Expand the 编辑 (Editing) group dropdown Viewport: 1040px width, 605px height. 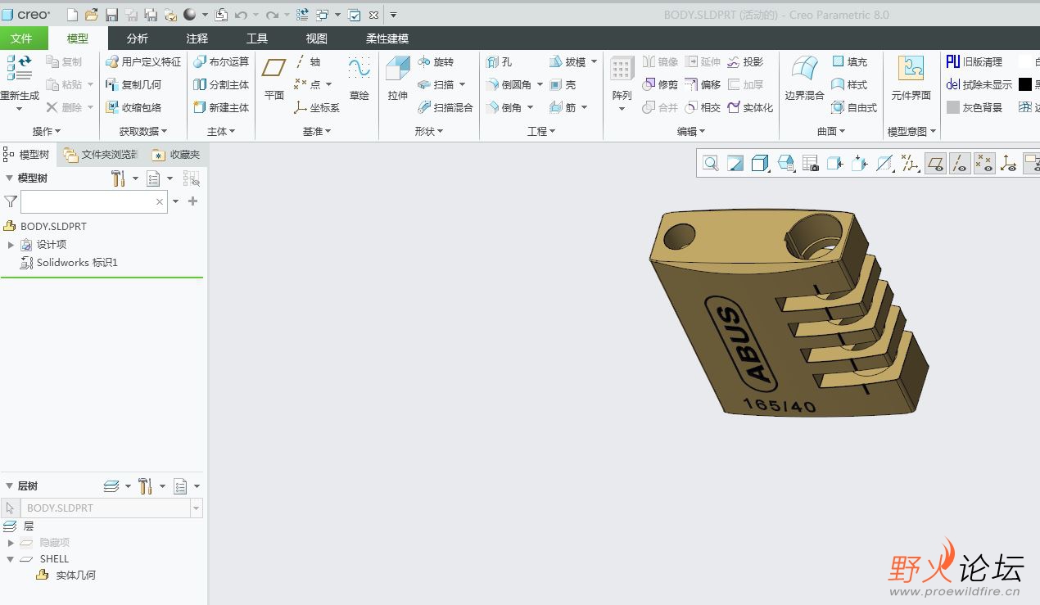[691, 131]
